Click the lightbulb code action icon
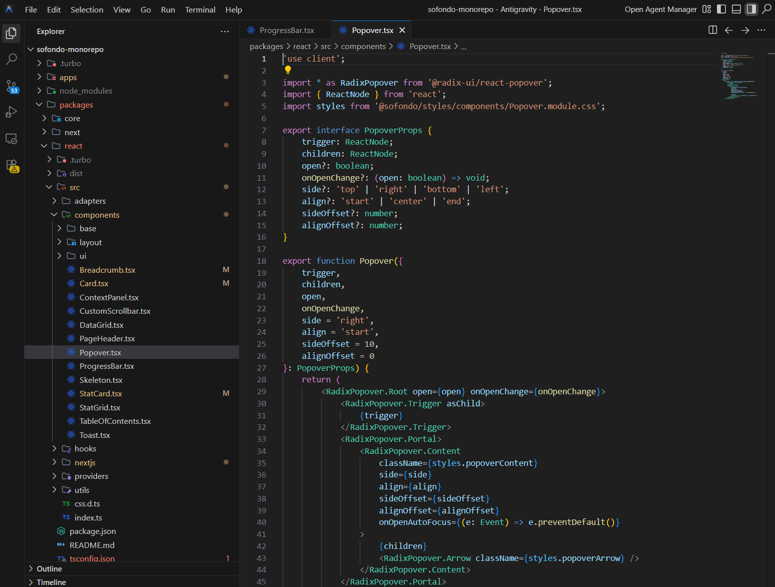Screen dimensions: 775x587 [288, 70]
